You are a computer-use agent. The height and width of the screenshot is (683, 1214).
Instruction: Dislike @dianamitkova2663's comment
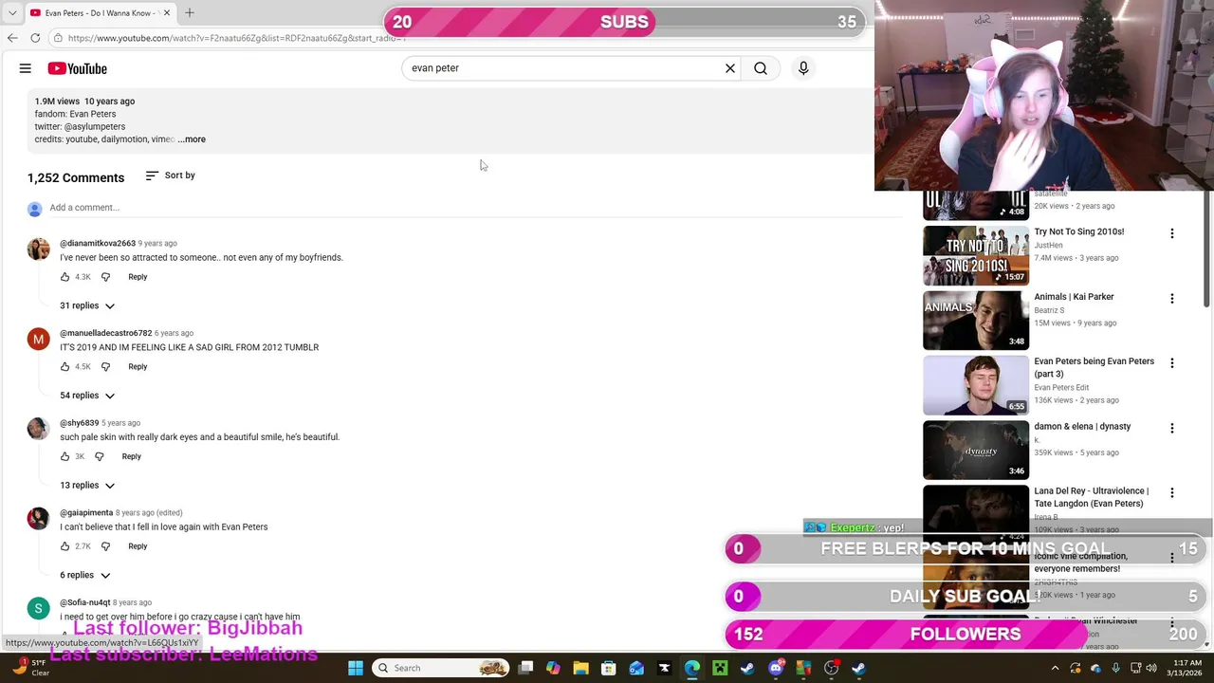coord(105,277)
